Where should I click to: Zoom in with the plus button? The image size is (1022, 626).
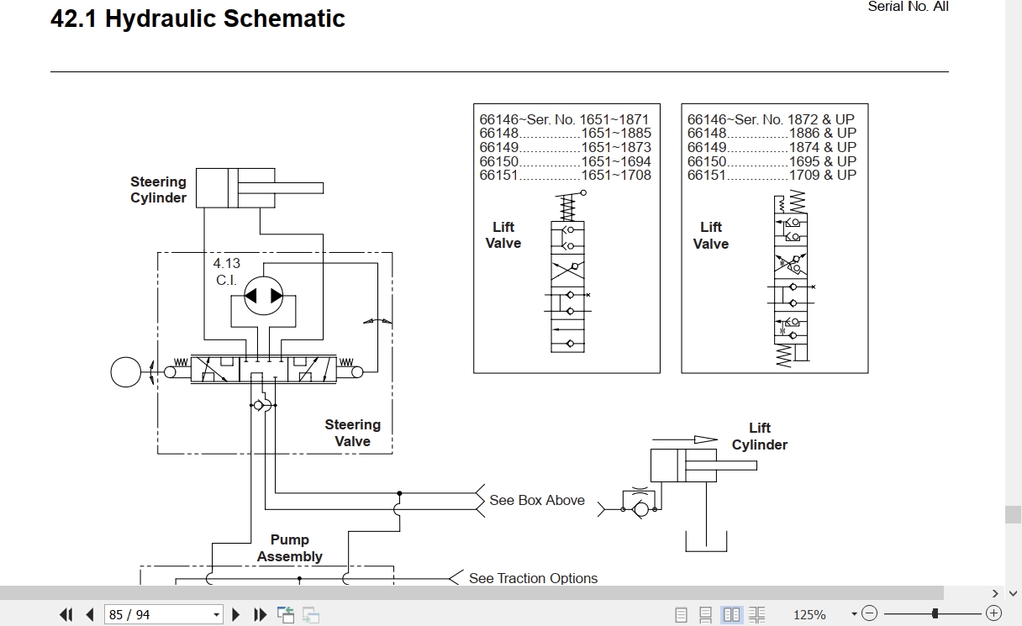pos(993,613)
